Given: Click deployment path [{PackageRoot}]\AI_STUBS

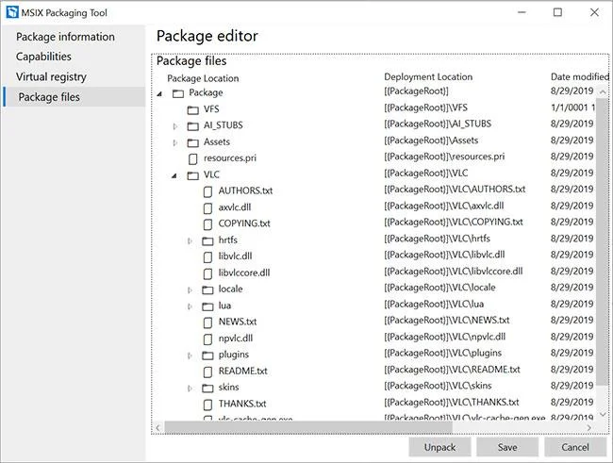Looking at the screenshot, I should pos(438,124).
